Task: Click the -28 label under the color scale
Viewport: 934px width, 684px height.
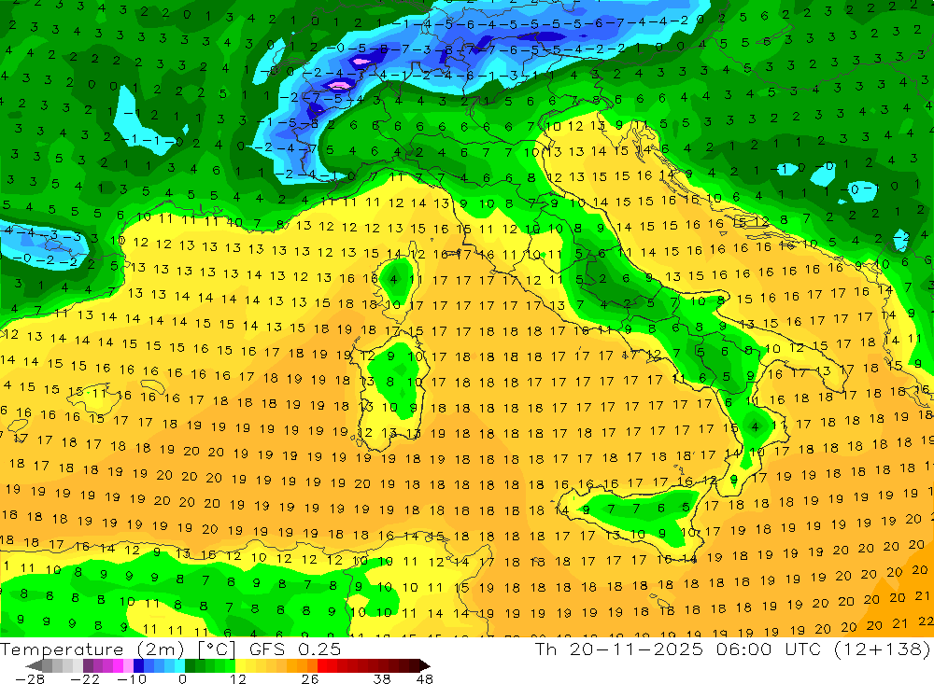Action: click(30, 678)
